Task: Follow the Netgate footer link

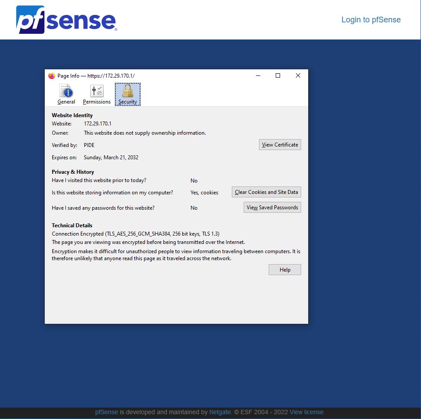Action: coord(220,412)
